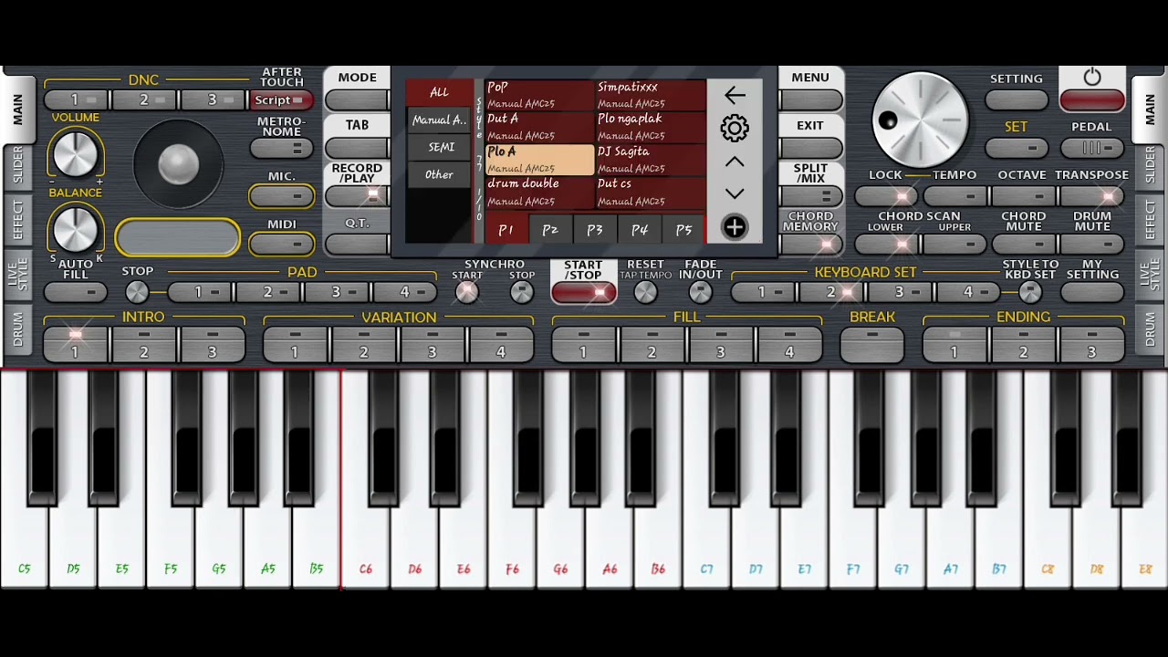Trigger Pad 4 button

point(404,292)
